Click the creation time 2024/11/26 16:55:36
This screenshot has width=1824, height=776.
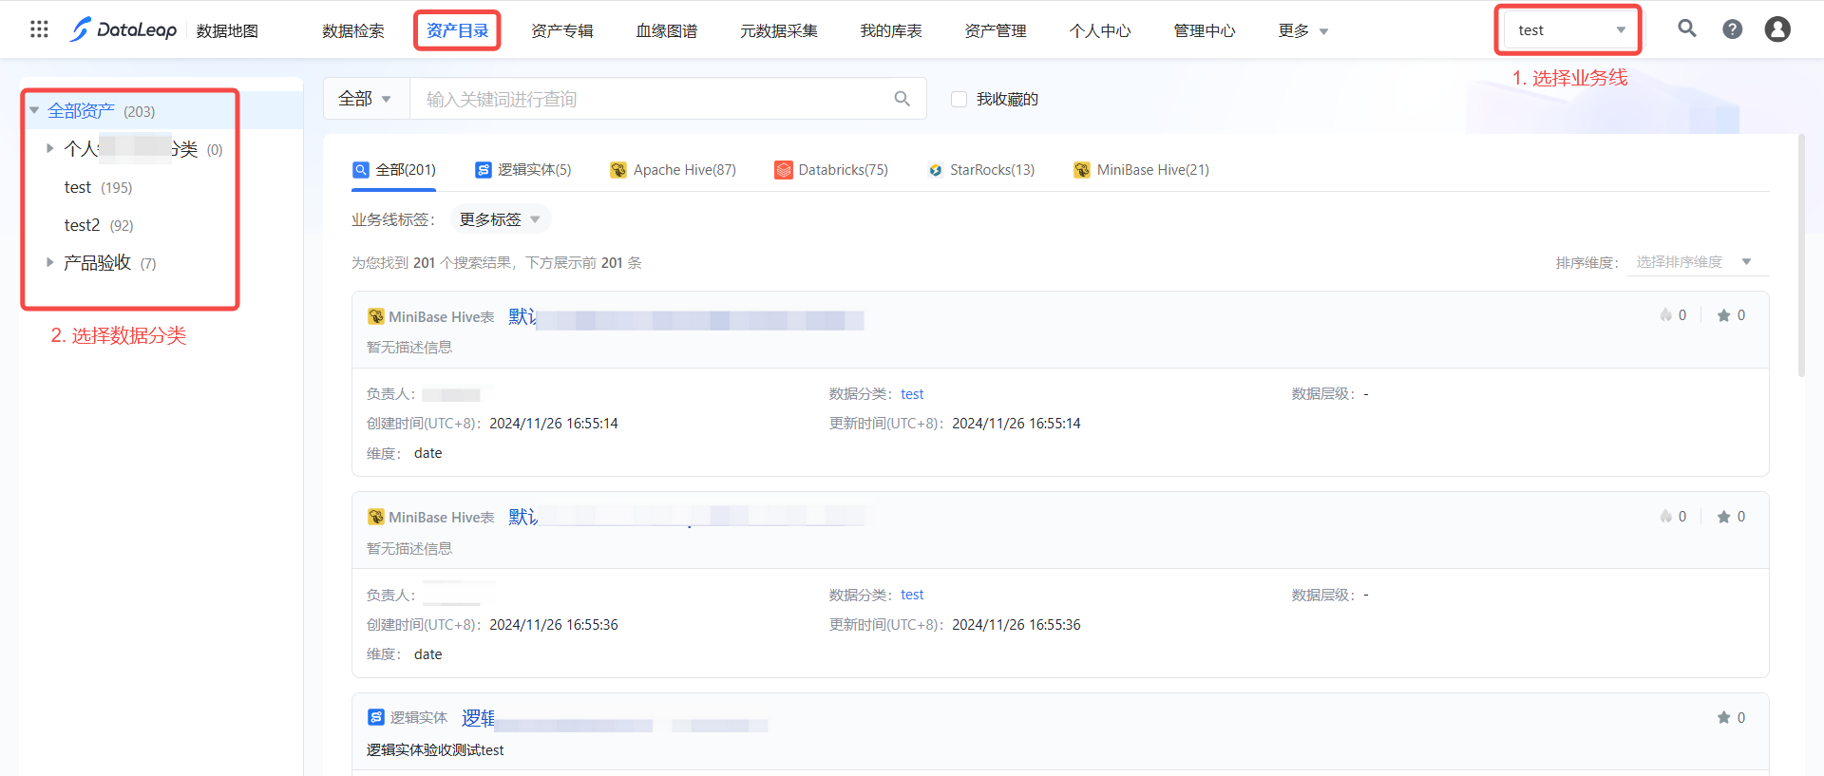(x=554, y=625)
